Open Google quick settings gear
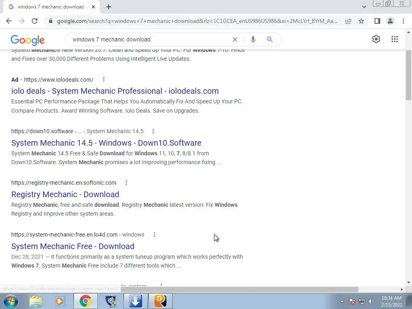The height and width of the screenshot is (309, 412). point(376,39)
